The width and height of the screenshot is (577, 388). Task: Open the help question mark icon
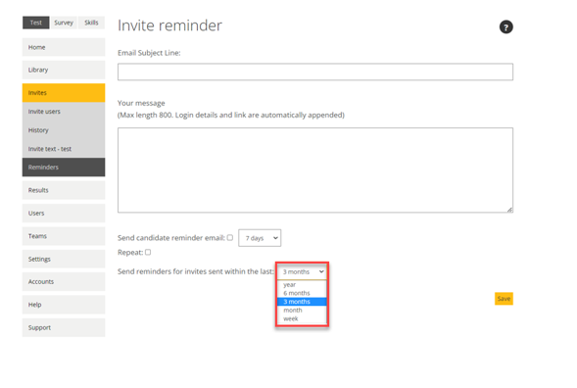(506, 26)
